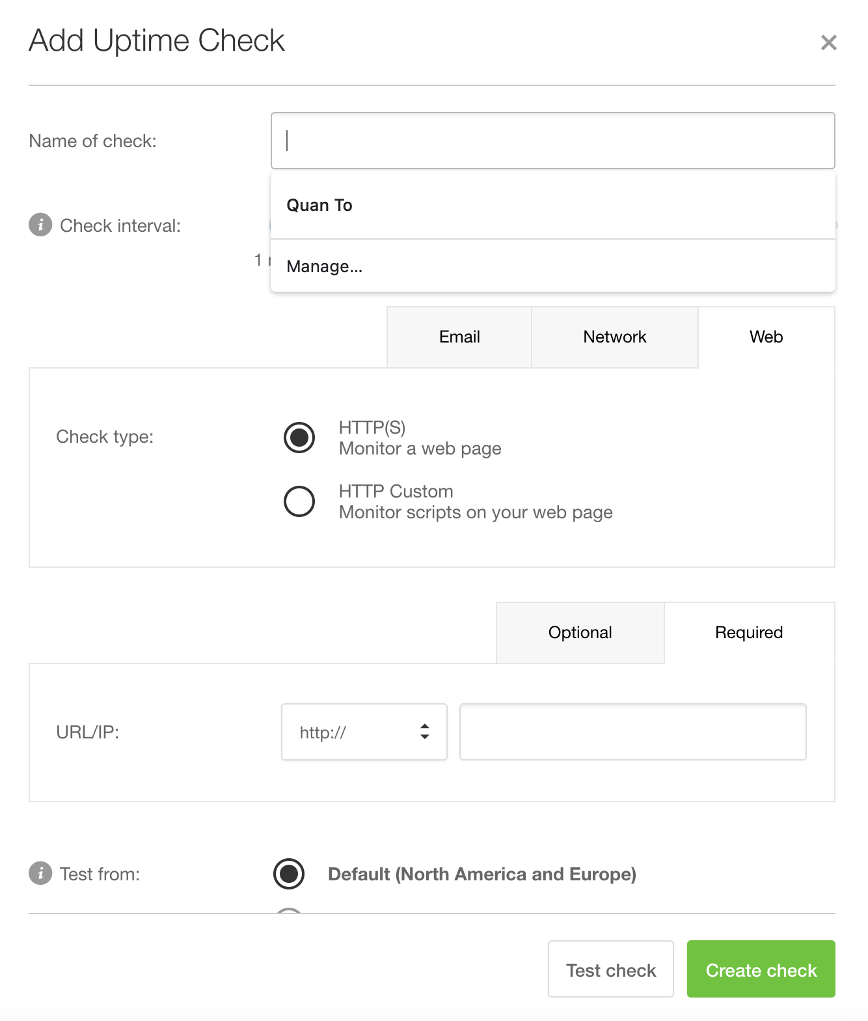Select Default test region radio button

click(x=289, y=874)
